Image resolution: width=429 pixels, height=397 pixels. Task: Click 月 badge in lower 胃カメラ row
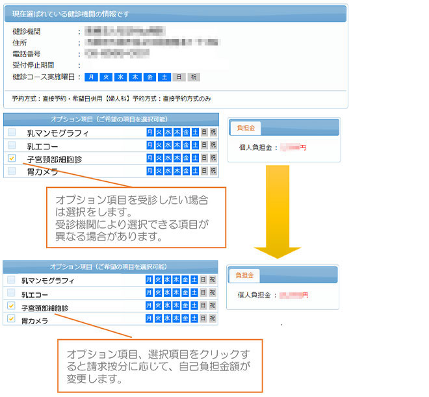pos(149,318)
